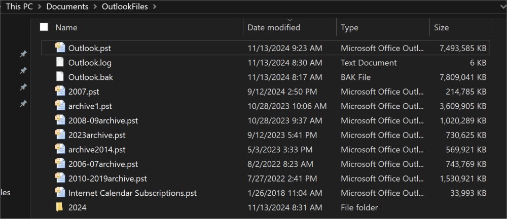The width and height of the screenshot is (507, 219).
Task: Click the date 11/13/2024 8:17 AM
Action: [285, 77]
